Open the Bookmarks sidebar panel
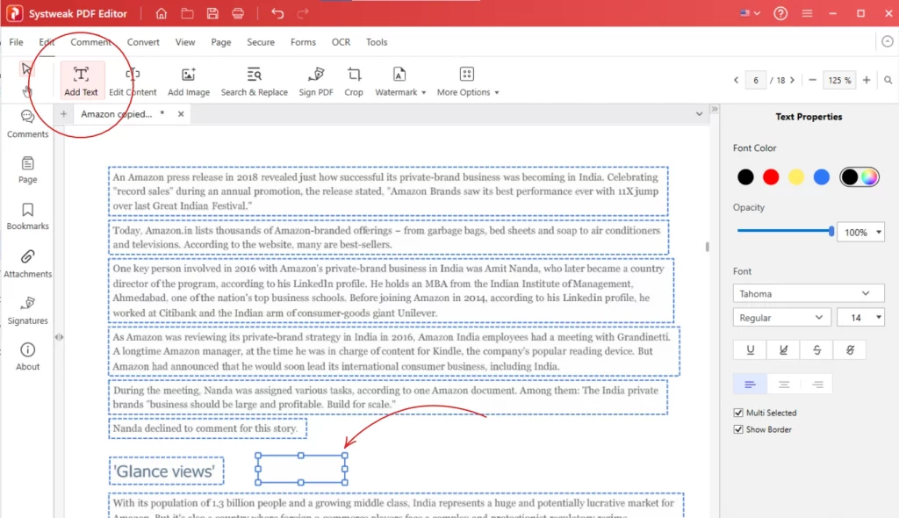 [x=28, y=215]
